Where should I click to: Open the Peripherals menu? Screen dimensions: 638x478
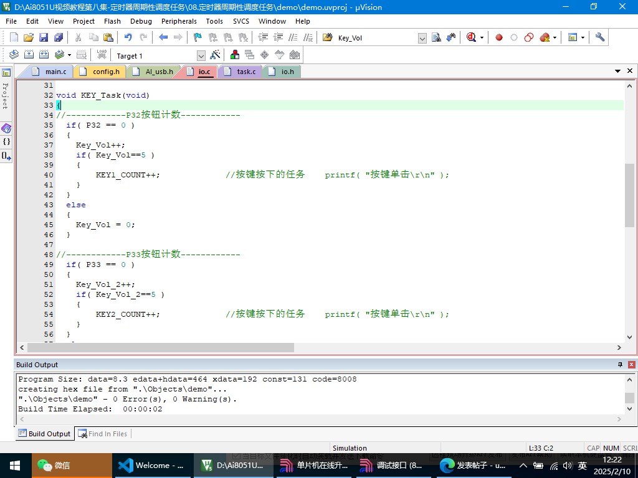coord(179,21)
